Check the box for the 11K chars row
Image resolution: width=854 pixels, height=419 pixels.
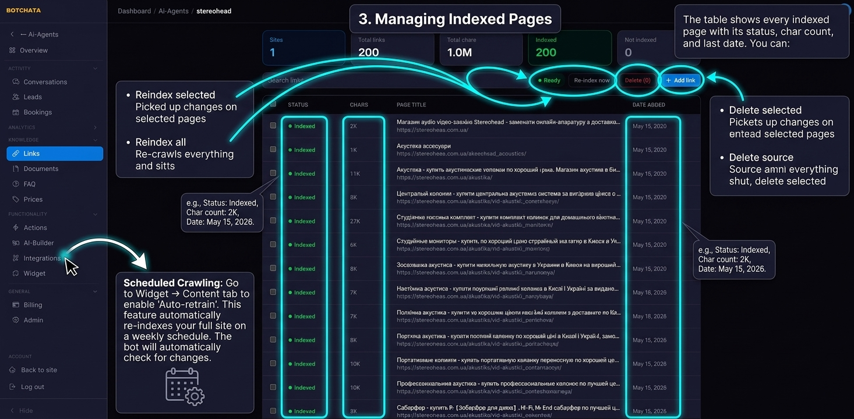273,173
